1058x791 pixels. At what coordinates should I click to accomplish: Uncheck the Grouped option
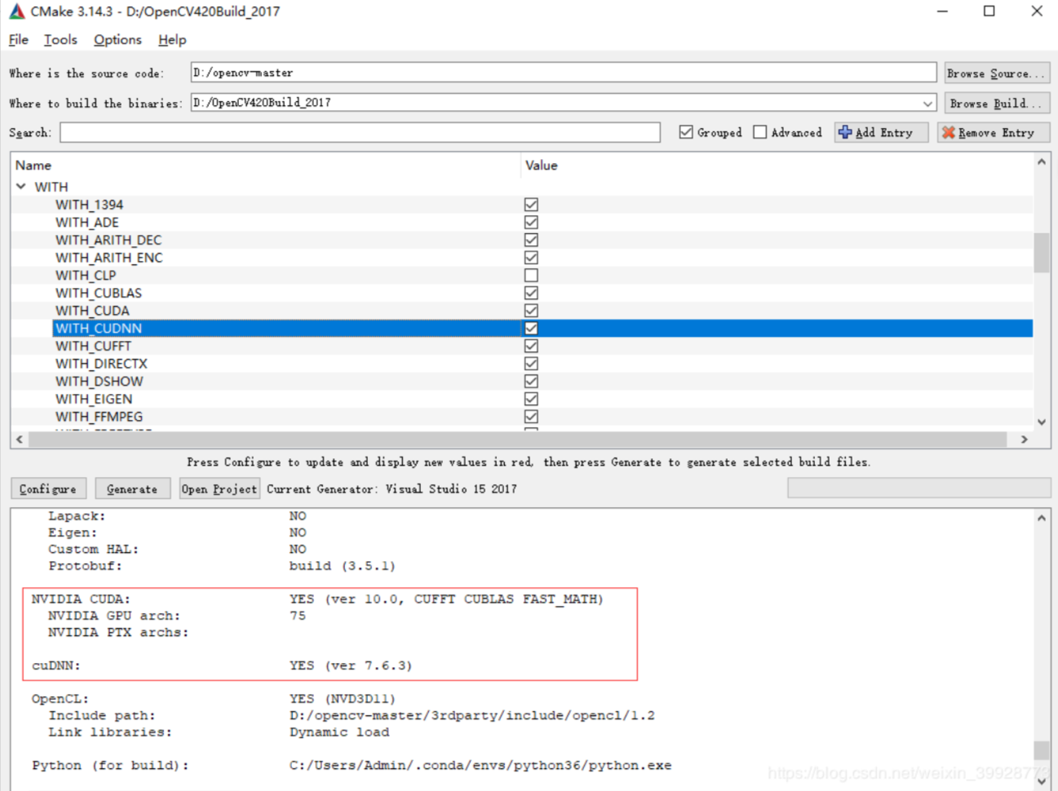[x=686, y=131]
